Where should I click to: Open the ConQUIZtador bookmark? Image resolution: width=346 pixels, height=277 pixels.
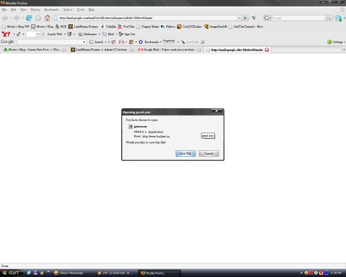click(x=189, y=27)
